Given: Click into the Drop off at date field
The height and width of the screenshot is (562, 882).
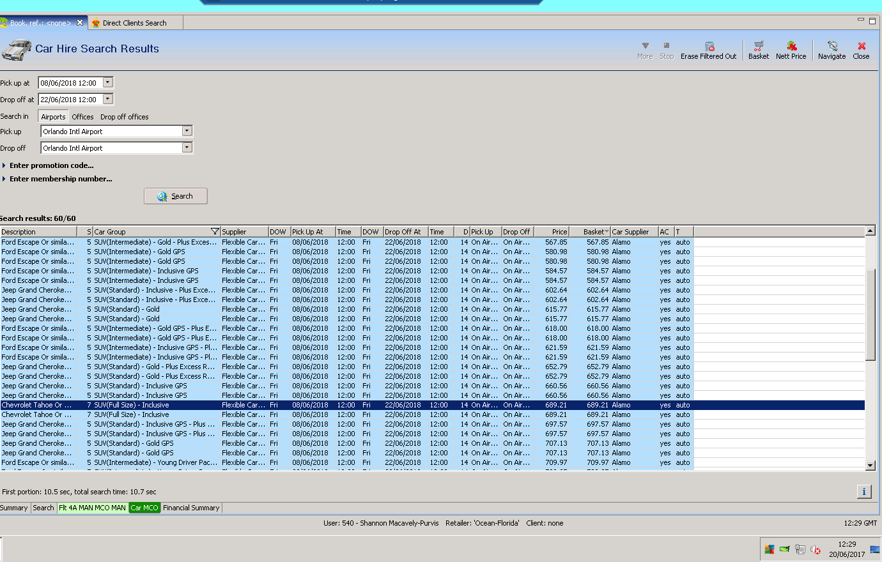Looking at the screenshot, I should pyautogui.click(x=70, y=99).
